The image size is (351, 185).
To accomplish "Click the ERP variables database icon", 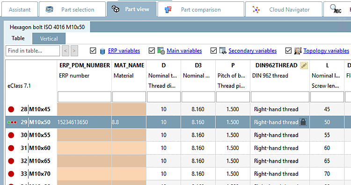I will [x=102, y=51].
